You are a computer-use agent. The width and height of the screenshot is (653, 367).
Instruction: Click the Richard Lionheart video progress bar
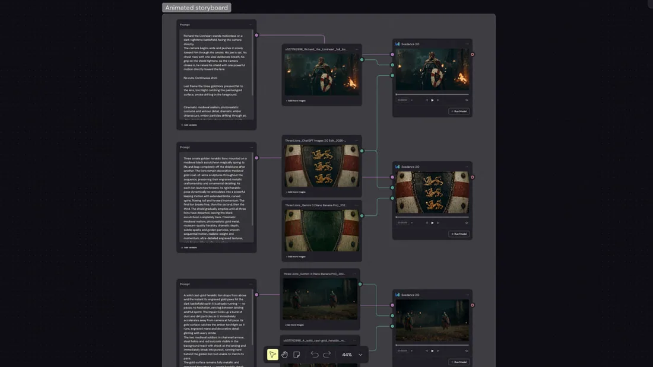click(432, 94)
